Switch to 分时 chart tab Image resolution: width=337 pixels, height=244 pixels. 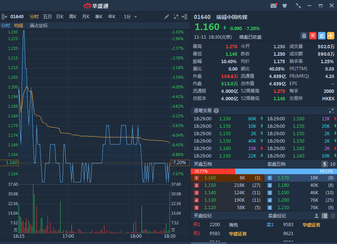[34, 17]
